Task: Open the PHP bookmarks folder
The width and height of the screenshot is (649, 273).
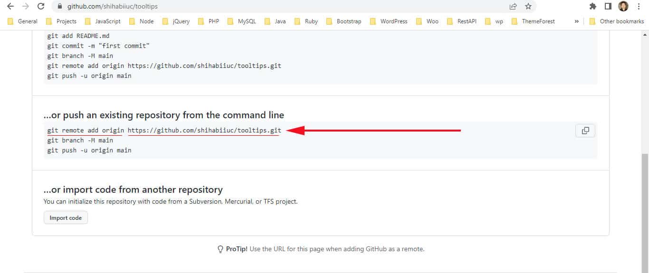Action: coord(209,21)
